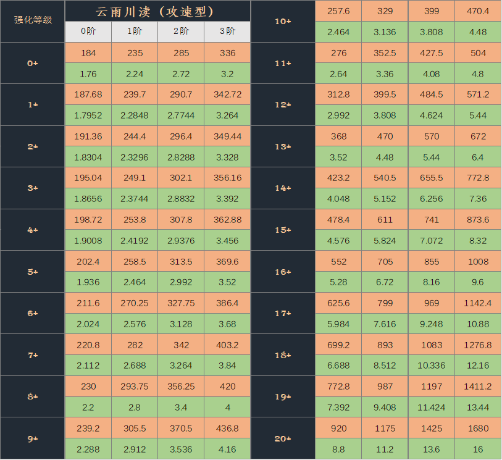Select the green cell with value 16
Viewport: 502px width, 460px height.
pyautogui.click(x=478, y=449)
